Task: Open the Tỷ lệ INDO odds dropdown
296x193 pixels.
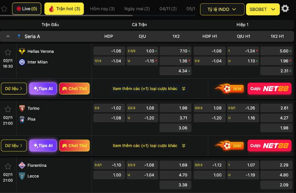Action: coord(222,9)
